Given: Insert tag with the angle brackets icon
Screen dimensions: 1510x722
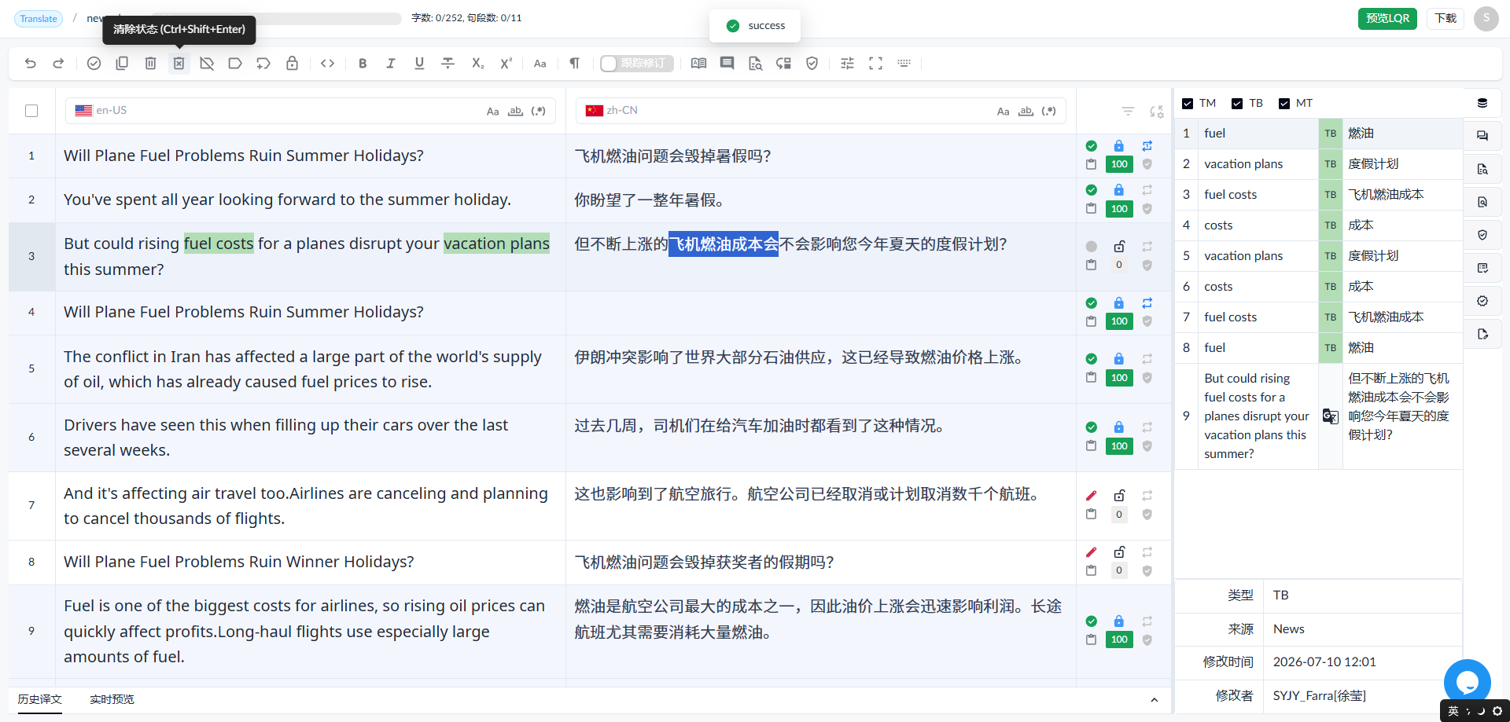Looking at the screenshot, I should click(x=328, y=64).
